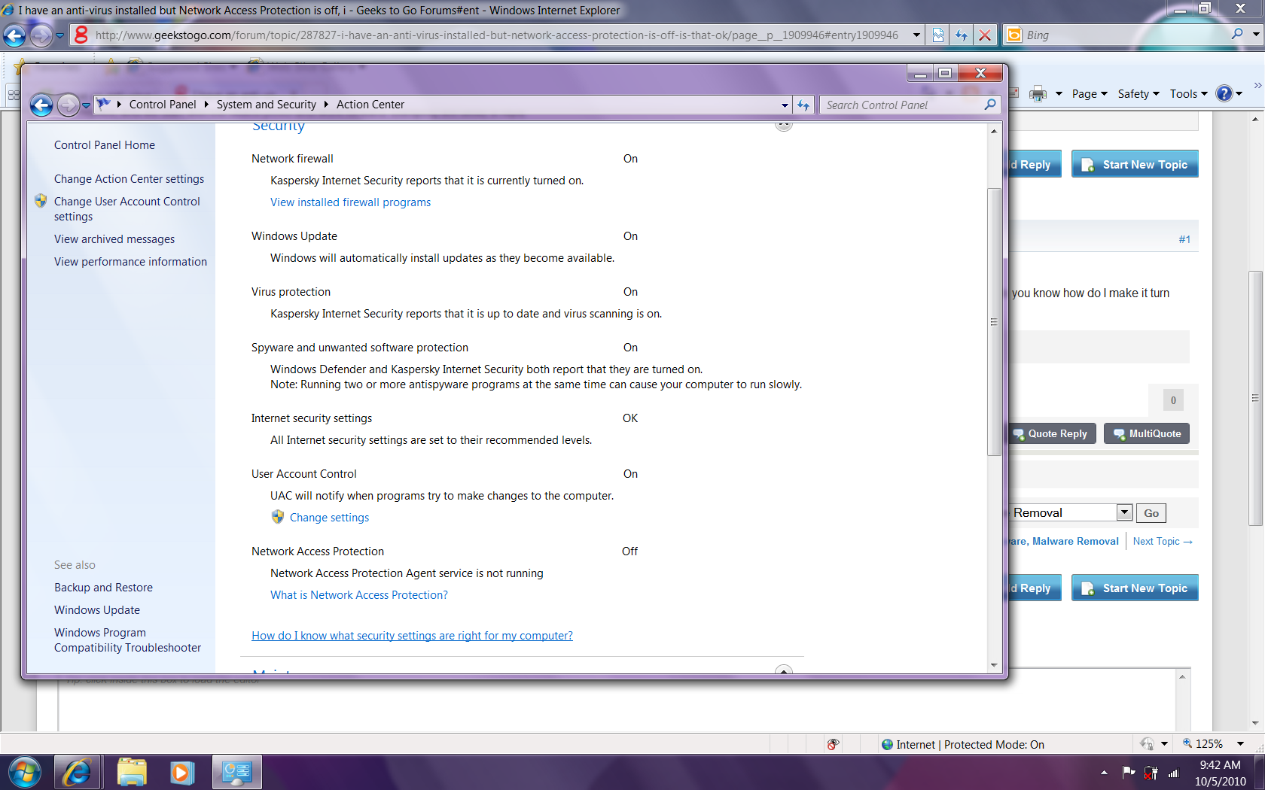Open the IE Help question mark

(1224, 94)
